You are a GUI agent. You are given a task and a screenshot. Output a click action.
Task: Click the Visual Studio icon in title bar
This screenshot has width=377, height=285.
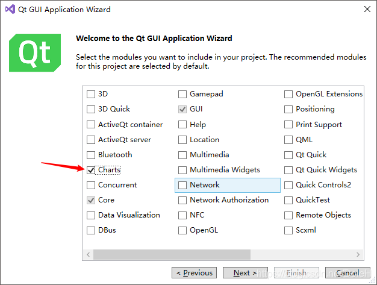[10, 10]
